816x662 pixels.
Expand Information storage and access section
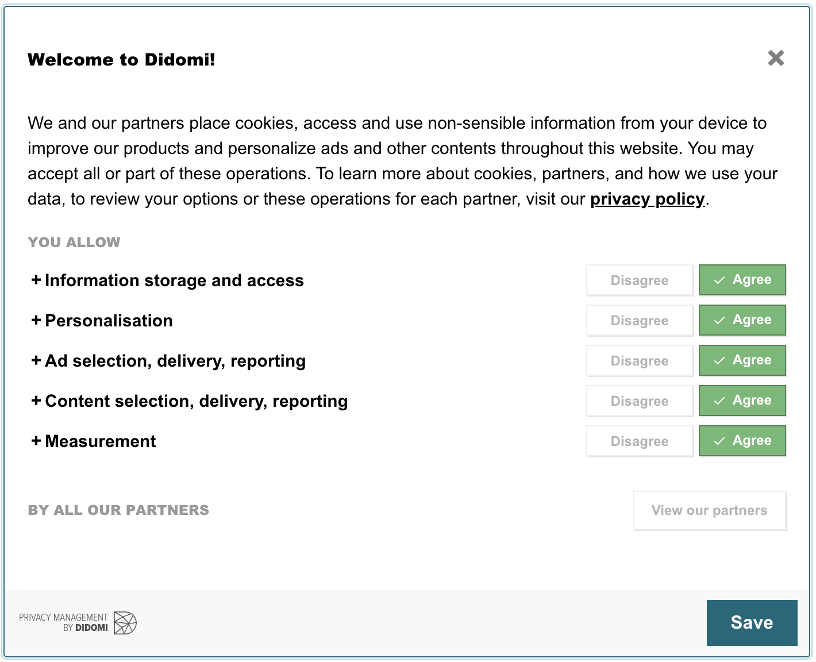[x=167, y=280]
